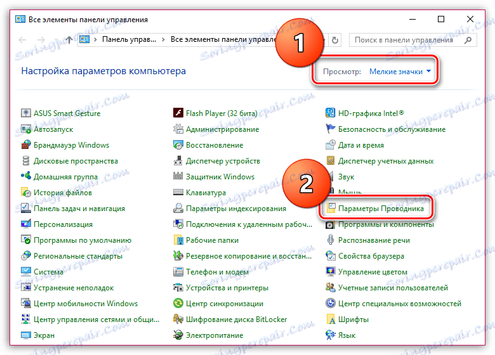Click the Устройства и принтеры link
Viewport: 495px width, 355px height.
coord(227,288)
